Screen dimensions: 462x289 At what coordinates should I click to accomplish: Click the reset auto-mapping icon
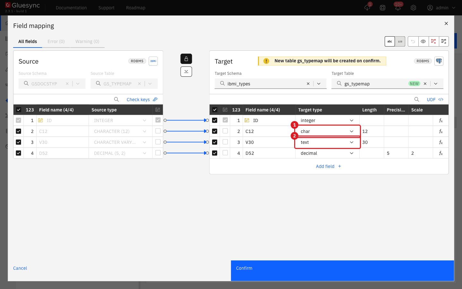444,41
